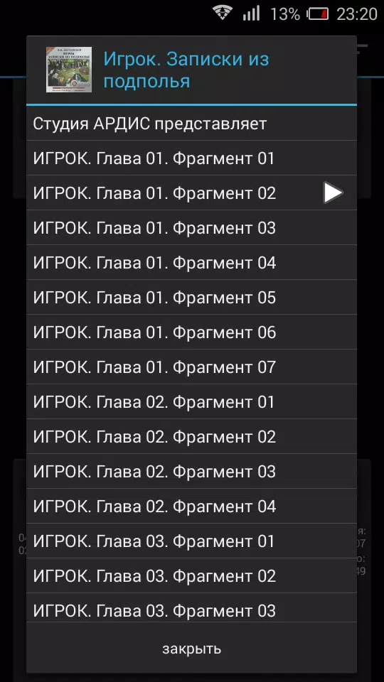Image resolution: width=384 pixels, height=682 pixels.
Task: Tap the battery indicator icon
Action: (x=319, y=14)
